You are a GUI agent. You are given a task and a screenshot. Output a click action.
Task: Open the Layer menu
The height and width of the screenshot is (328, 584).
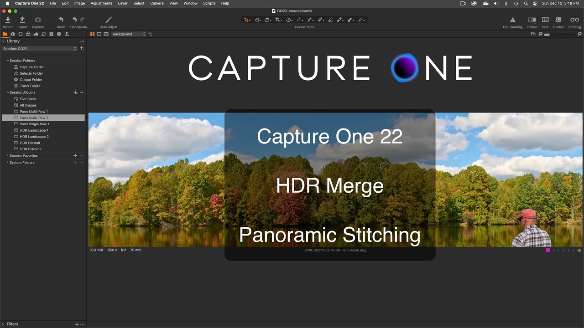click(123, 3)
